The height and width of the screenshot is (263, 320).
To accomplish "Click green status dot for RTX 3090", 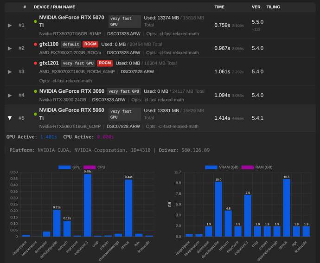I will coord(35,91).
